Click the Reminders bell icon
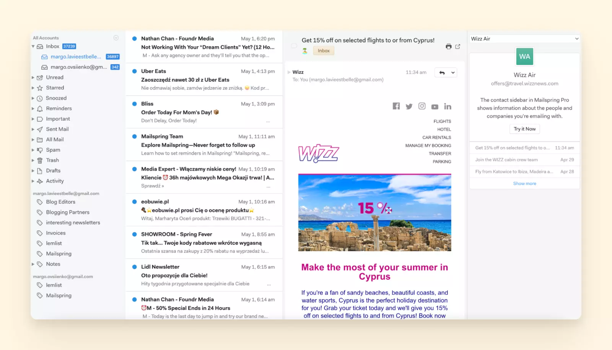This screenshot has height=350, width=612. click(x=40, y=109)
